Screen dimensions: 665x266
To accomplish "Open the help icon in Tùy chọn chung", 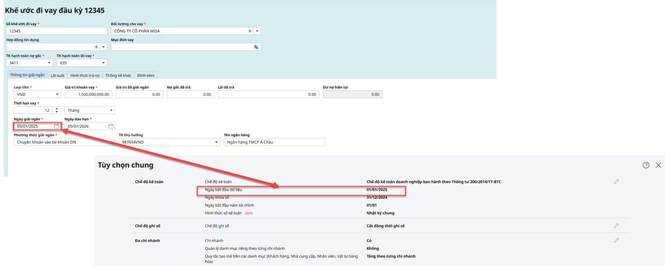I will point(646,165).
